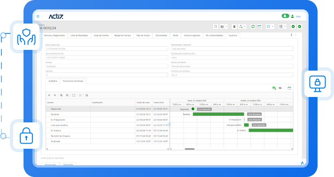Screen dimensions: 334x177
Task: Expand the Fecha Modificación date dropdown
Action: tap(167, 57)
